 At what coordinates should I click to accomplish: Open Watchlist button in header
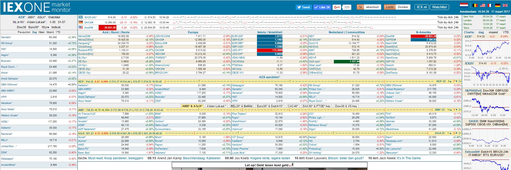[x=439, y=7]
